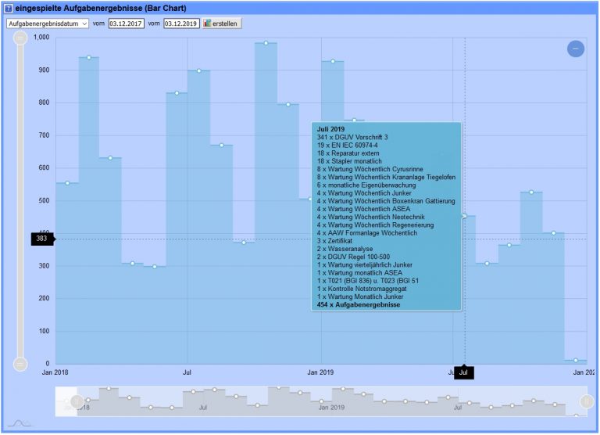The width and height of the screenshot is (600, 435).
Task: Click the small curve icon at bottom left
Action: [22, 423]
